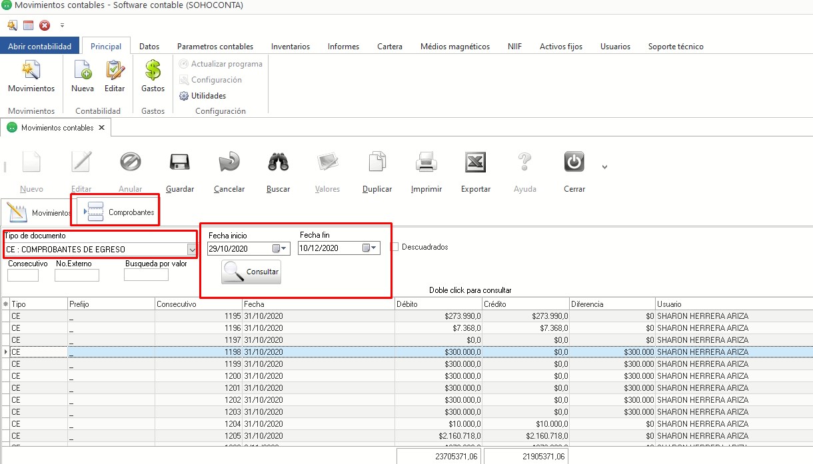Click the Nueva contabilidad ribbon icon
The height and width of the screenshot is (464, 813).
(x=83, y=71)
